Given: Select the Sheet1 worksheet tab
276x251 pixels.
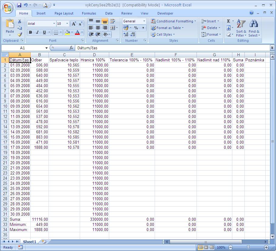Looking at the screenshot, I should coord(29,242).
